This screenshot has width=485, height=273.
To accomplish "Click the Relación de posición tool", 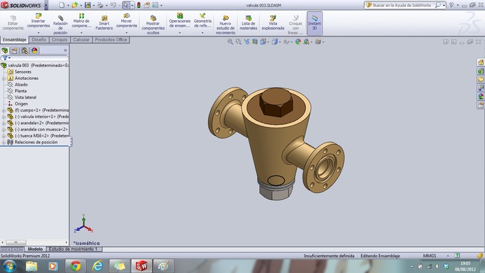I will tap(61, 24).
